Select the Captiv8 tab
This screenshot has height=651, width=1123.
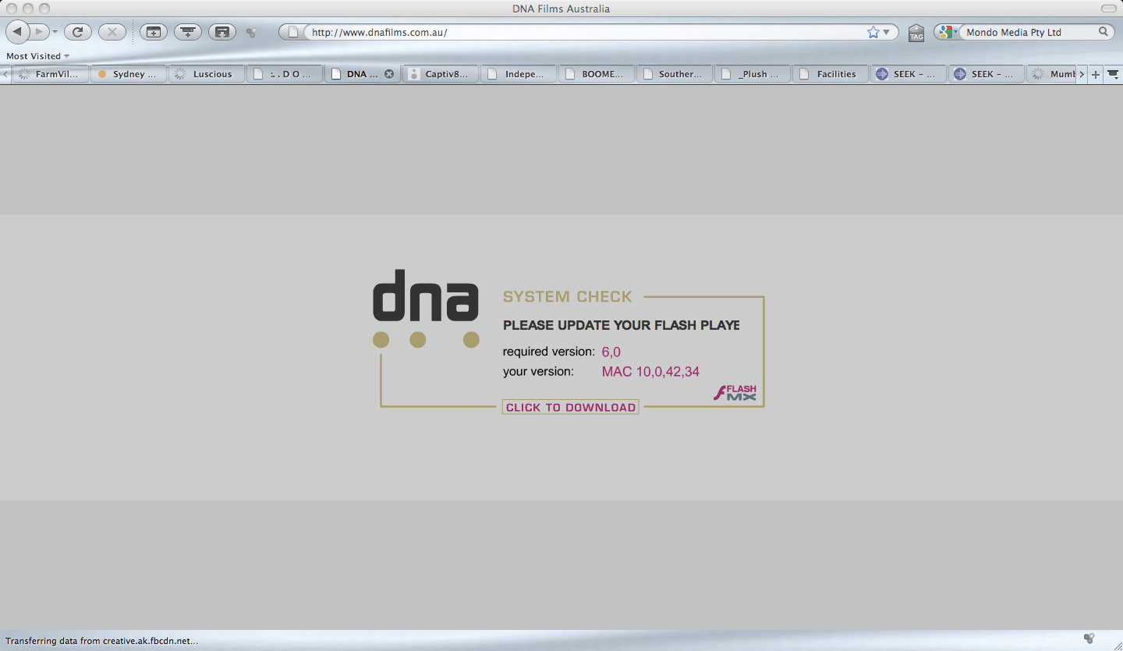point(441,74)
